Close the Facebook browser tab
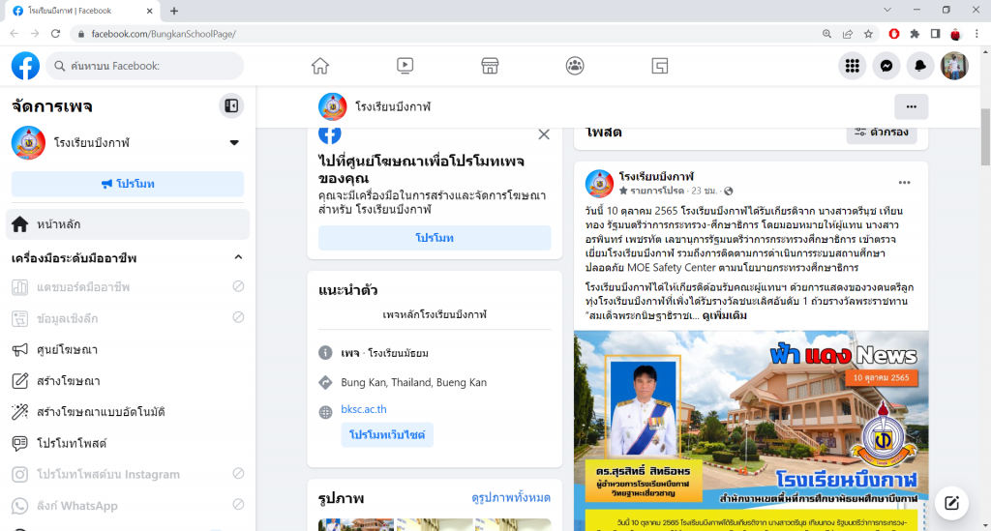The width and height of the screenshot is (991, 531). [150, 11]
